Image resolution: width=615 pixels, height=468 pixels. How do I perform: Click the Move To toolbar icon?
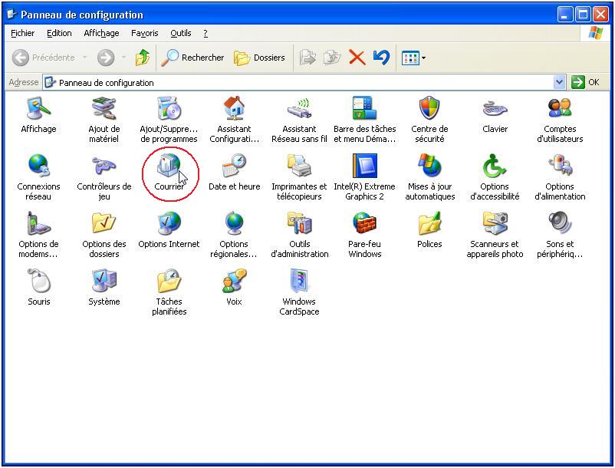click(307, 58)
